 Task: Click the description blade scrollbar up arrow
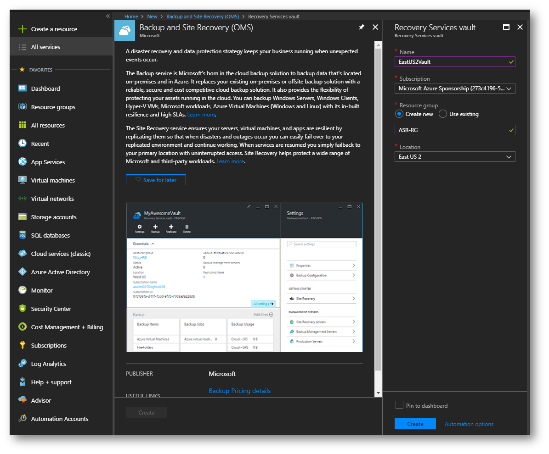click(378, 45)
